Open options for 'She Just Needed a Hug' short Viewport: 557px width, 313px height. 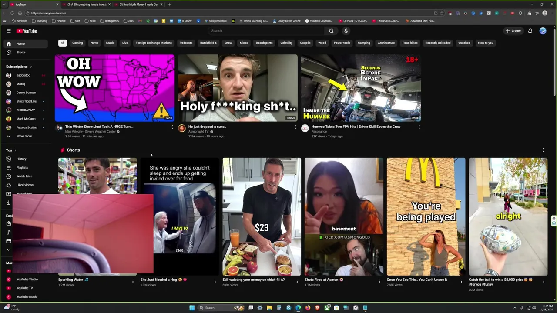(215, 281)
